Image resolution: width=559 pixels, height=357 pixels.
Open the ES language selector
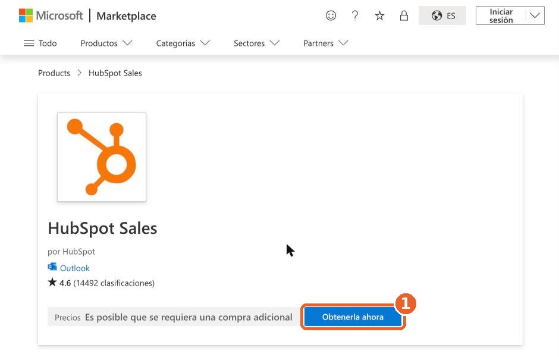[442, 15]
